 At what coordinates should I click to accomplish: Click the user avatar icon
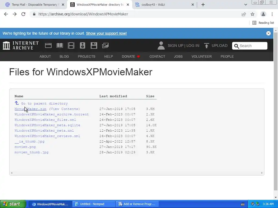pyautogui.click(x=161, y=45)
